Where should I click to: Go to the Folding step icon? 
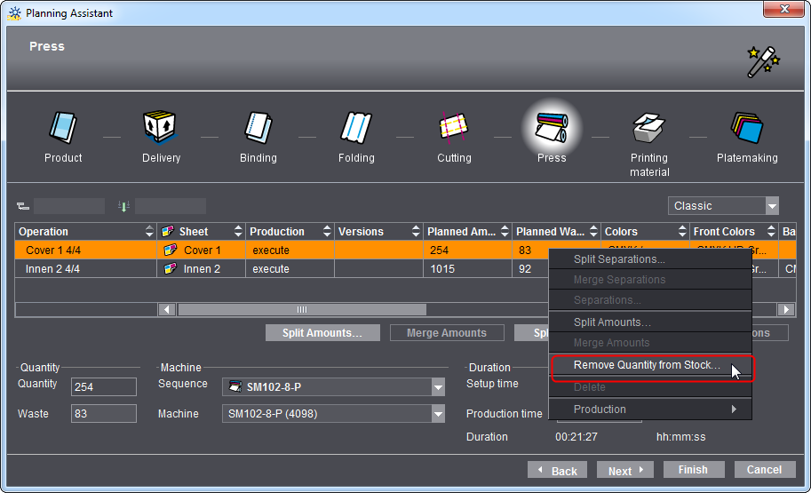tap(356, 130)
